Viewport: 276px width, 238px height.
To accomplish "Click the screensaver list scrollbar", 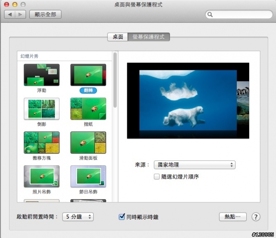I will point(115,80).
